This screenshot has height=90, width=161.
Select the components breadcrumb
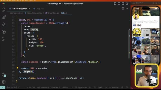click(x=16, y=13)
